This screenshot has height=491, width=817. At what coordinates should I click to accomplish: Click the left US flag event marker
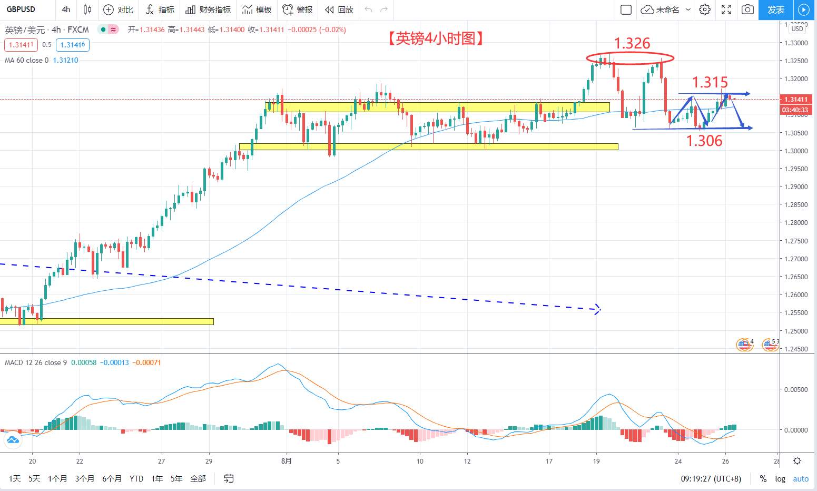[x=744, y=345]
